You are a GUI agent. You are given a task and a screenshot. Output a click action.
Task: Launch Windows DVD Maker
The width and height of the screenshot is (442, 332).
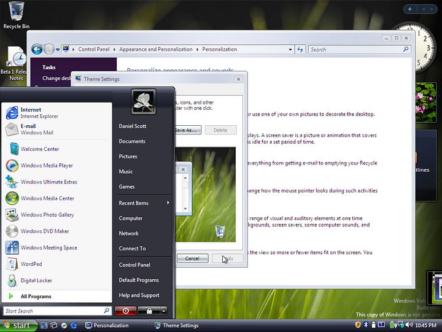[56, 231]
